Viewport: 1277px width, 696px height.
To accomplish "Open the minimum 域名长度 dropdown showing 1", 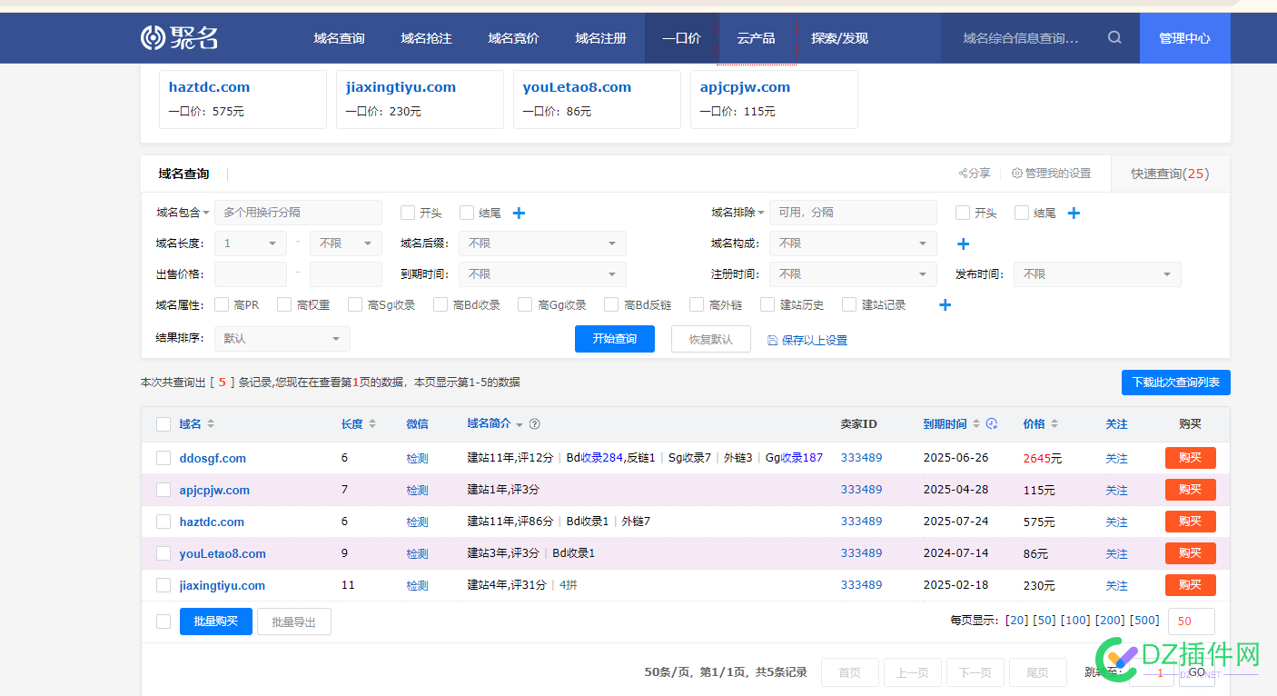I will (251, 244).
